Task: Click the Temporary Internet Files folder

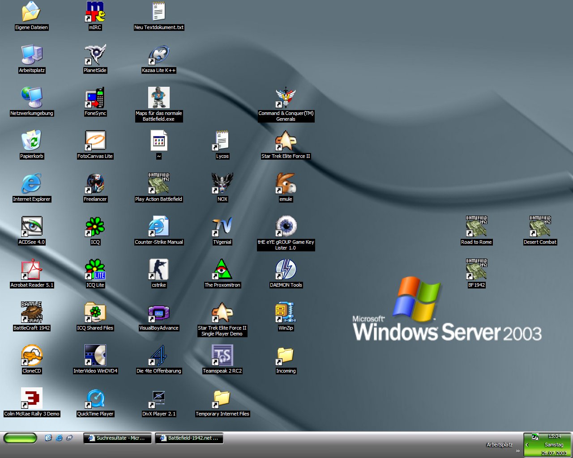Action: [222, 399]
